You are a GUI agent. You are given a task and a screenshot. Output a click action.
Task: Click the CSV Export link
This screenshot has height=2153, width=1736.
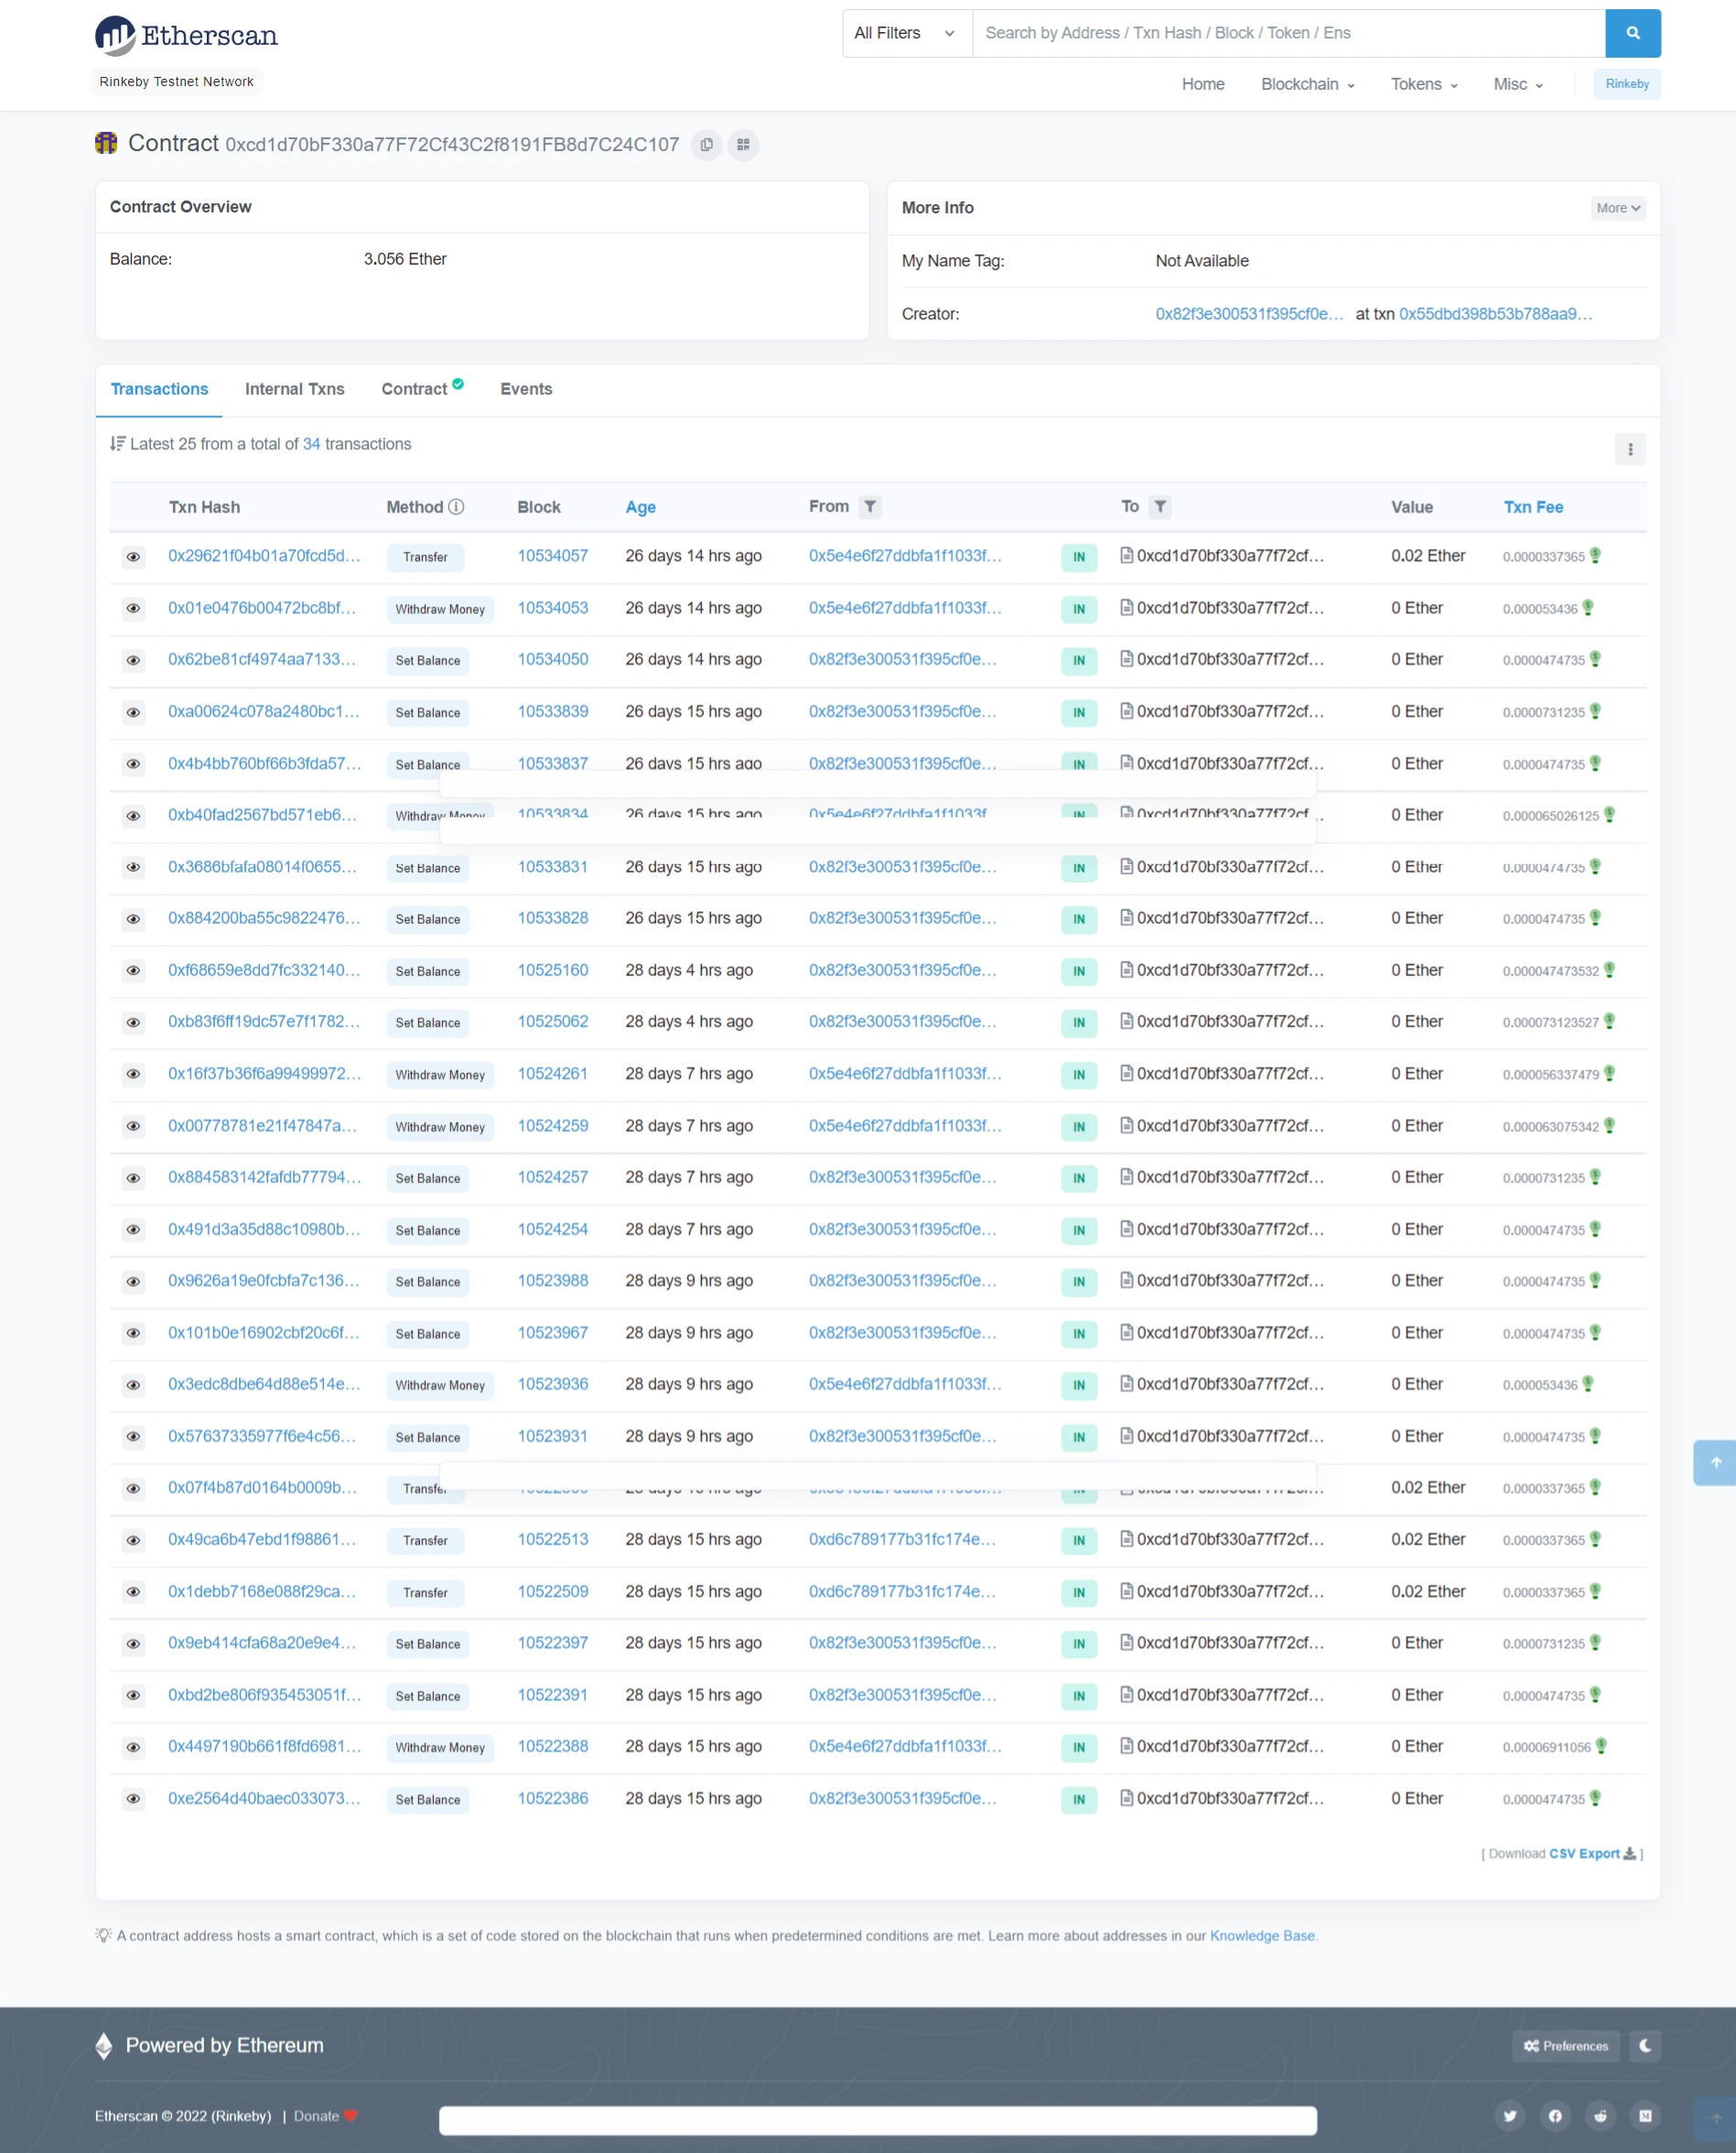[1584, 1853]
